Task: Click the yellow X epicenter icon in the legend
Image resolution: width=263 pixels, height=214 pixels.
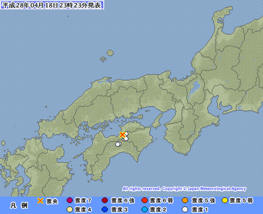Action: click(x=40, y=201)
